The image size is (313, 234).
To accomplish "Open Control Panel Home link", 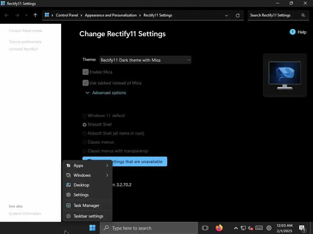I will pos(26,31).
